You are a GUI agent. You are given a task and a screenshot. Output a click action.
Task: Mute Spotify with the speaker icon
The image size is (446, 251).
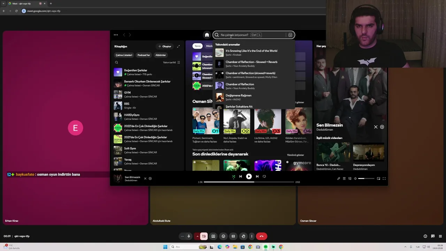[355, 178]
